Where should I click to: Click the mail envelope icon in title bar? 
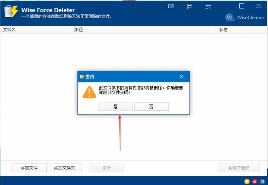point(171,6)
